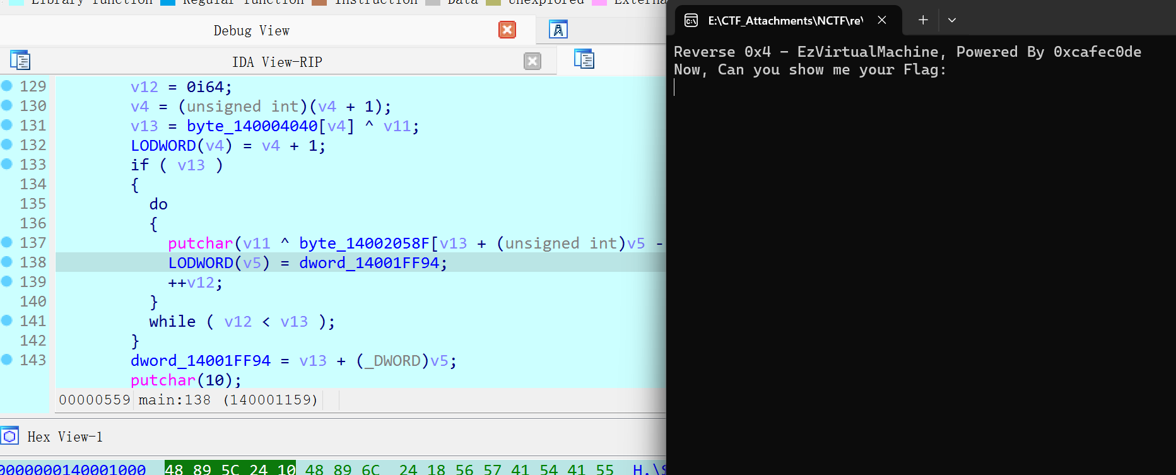Image resolution: width=1176 pixels, height=475 pixels.
Task: Toggle breakpoint dot on line 138
Action: click(x=7, y=262)
